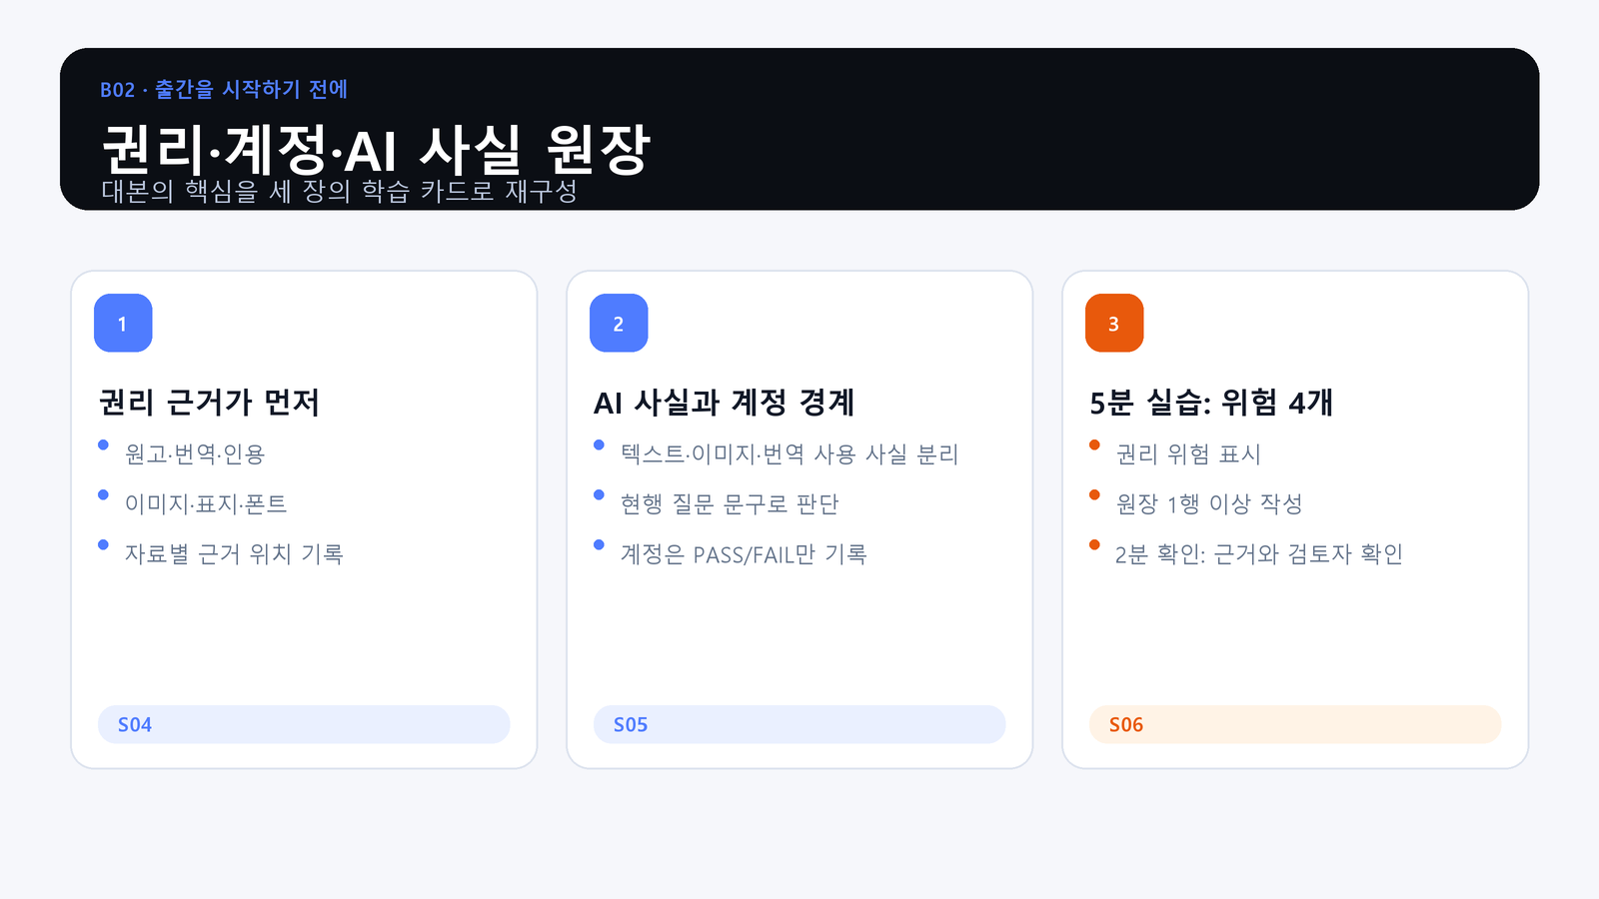Select the S04 tag pill
Viewport: 1599px width, 899px height.
[x=304, y=724]
